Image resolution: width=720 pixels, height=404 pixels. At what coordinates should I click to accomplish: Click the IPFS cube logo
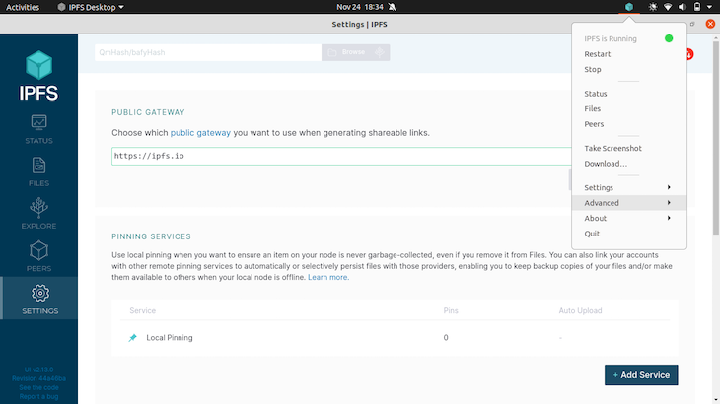38,67
